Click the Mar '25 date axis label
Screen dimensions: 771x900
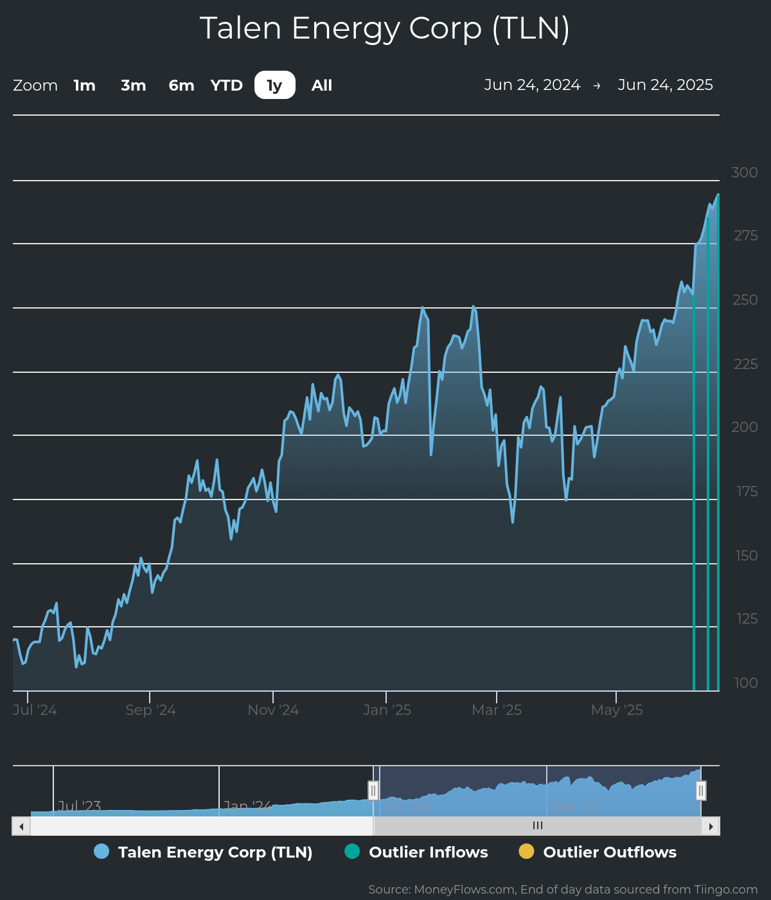[x=497, y=710]
